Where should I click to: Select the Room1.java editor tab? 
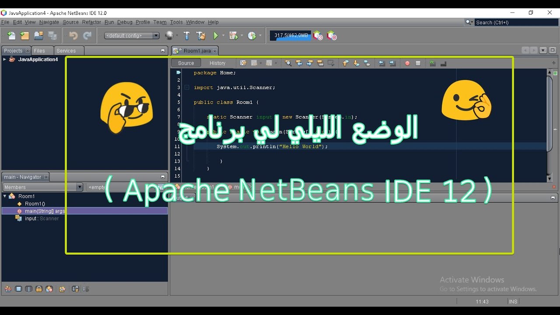194,51
